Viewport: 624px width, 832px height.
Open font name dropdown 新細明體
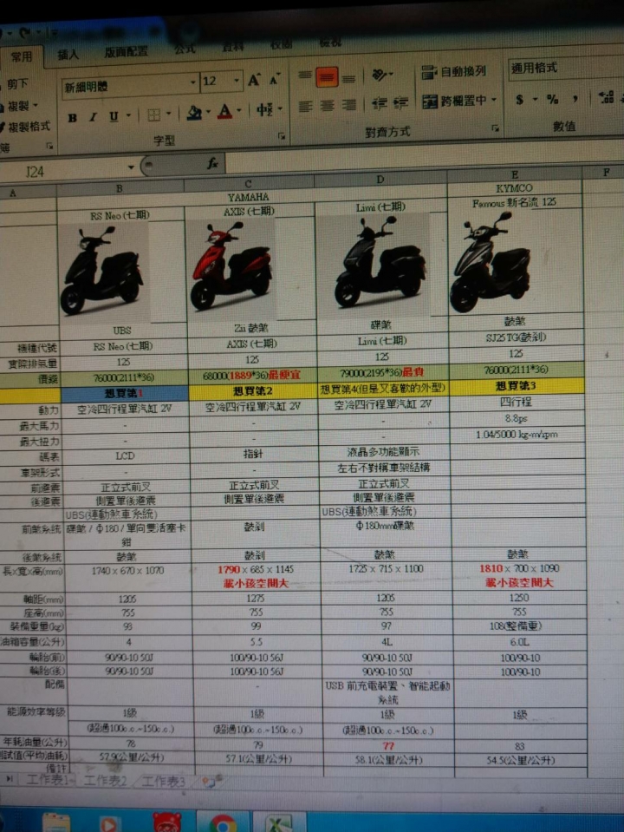(193, 82)
